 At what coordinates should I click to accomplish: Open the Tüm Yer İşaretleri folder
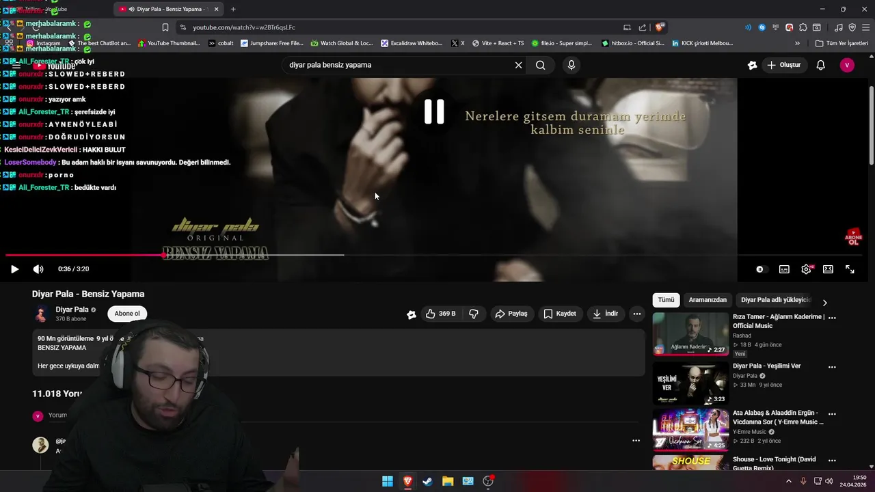tap(842, 43)
